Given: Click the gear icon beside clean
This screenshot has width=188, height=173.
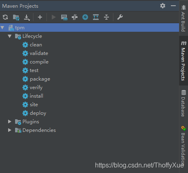Looking at the screenshot, I should click(25, 45).
